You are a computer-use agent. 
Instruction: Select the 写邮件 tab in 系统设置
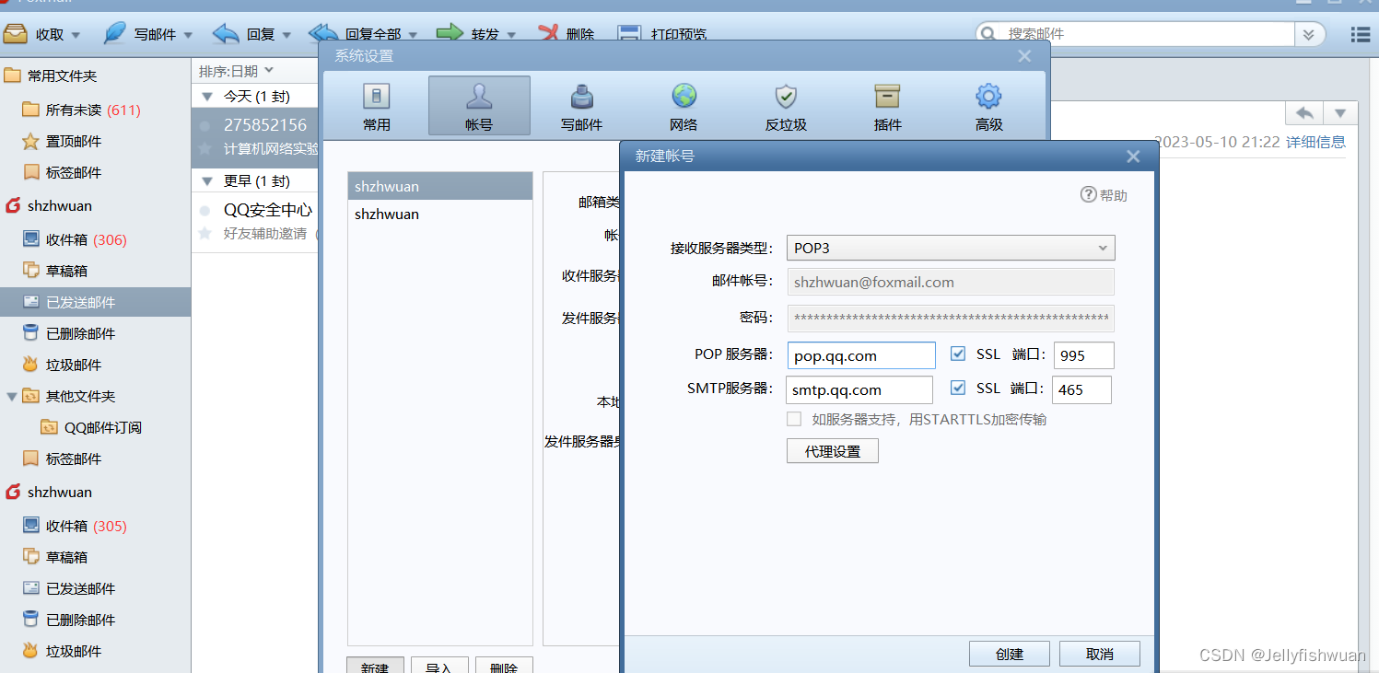point(581,106)
